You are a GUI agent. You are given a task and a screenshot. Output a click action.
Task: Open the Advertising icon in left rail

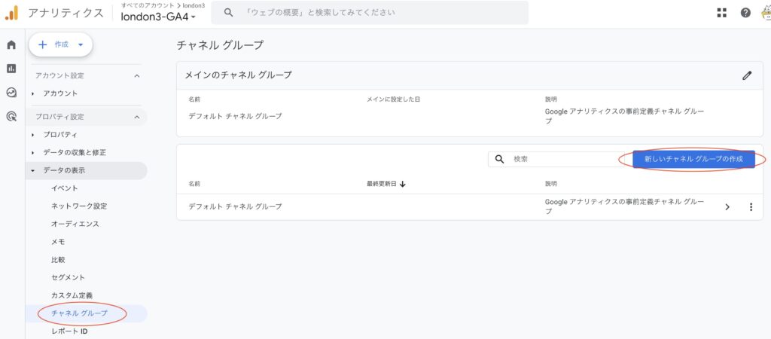(x=11, y=117)
